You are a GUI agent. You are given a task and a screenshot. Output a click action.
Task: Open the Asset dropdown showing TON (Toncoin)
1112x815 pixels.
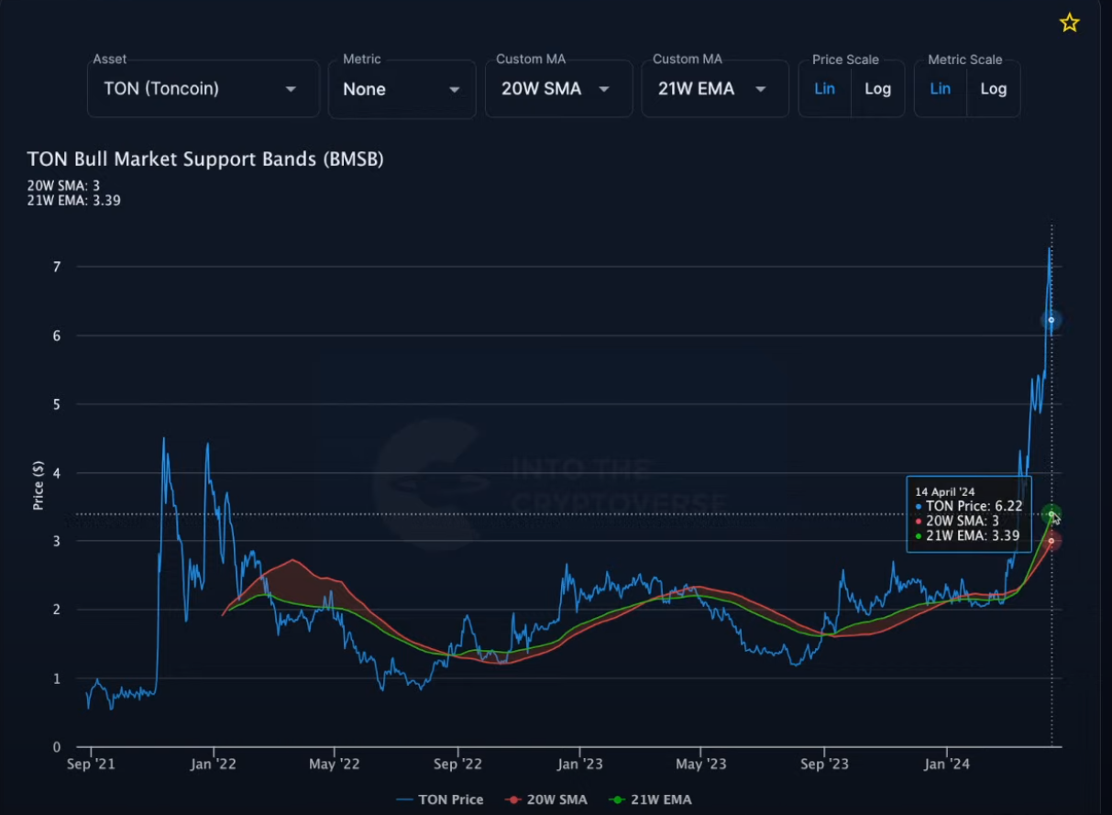pyautogui.click(x=203, y=89)
